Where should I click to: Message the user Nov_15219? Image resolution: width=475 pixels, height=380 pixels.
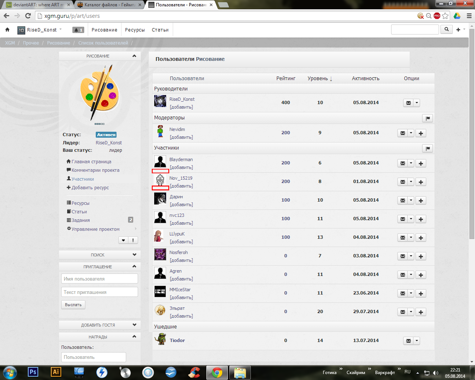[x=403, y=181]
